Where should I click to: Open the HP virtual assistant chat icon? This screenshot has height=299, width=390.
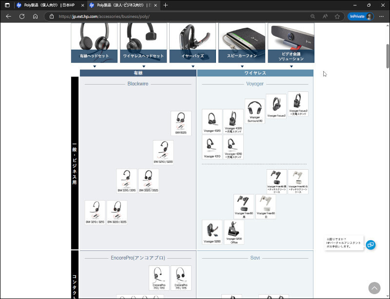[x=370, y=245]
